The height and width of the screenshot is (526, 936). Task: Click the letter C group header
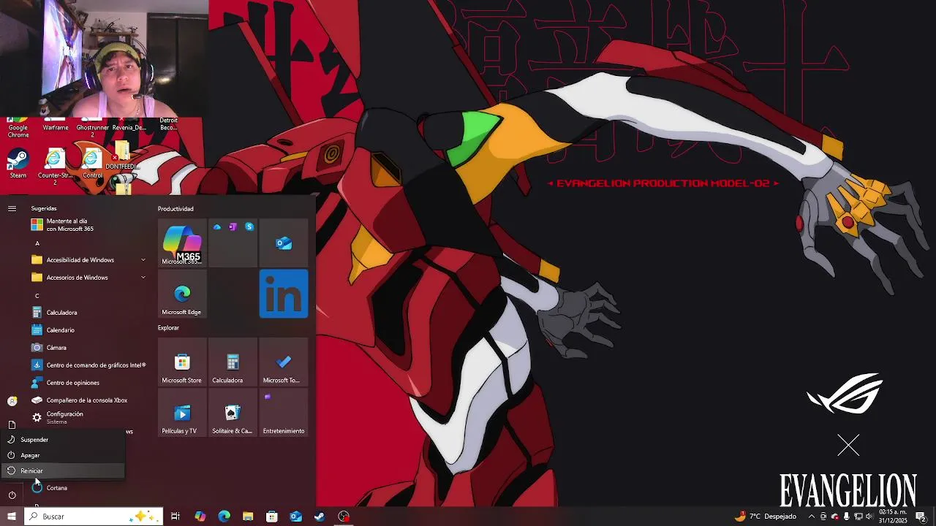(37, 296)
